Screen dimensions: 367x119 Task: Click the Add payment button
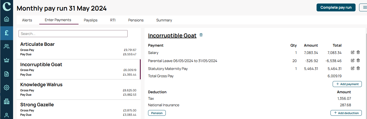(x=347, y=84)
